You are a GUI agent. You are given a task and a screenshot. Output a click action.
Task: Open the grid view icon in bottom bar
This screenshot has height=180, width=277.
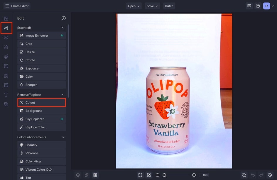95,175
